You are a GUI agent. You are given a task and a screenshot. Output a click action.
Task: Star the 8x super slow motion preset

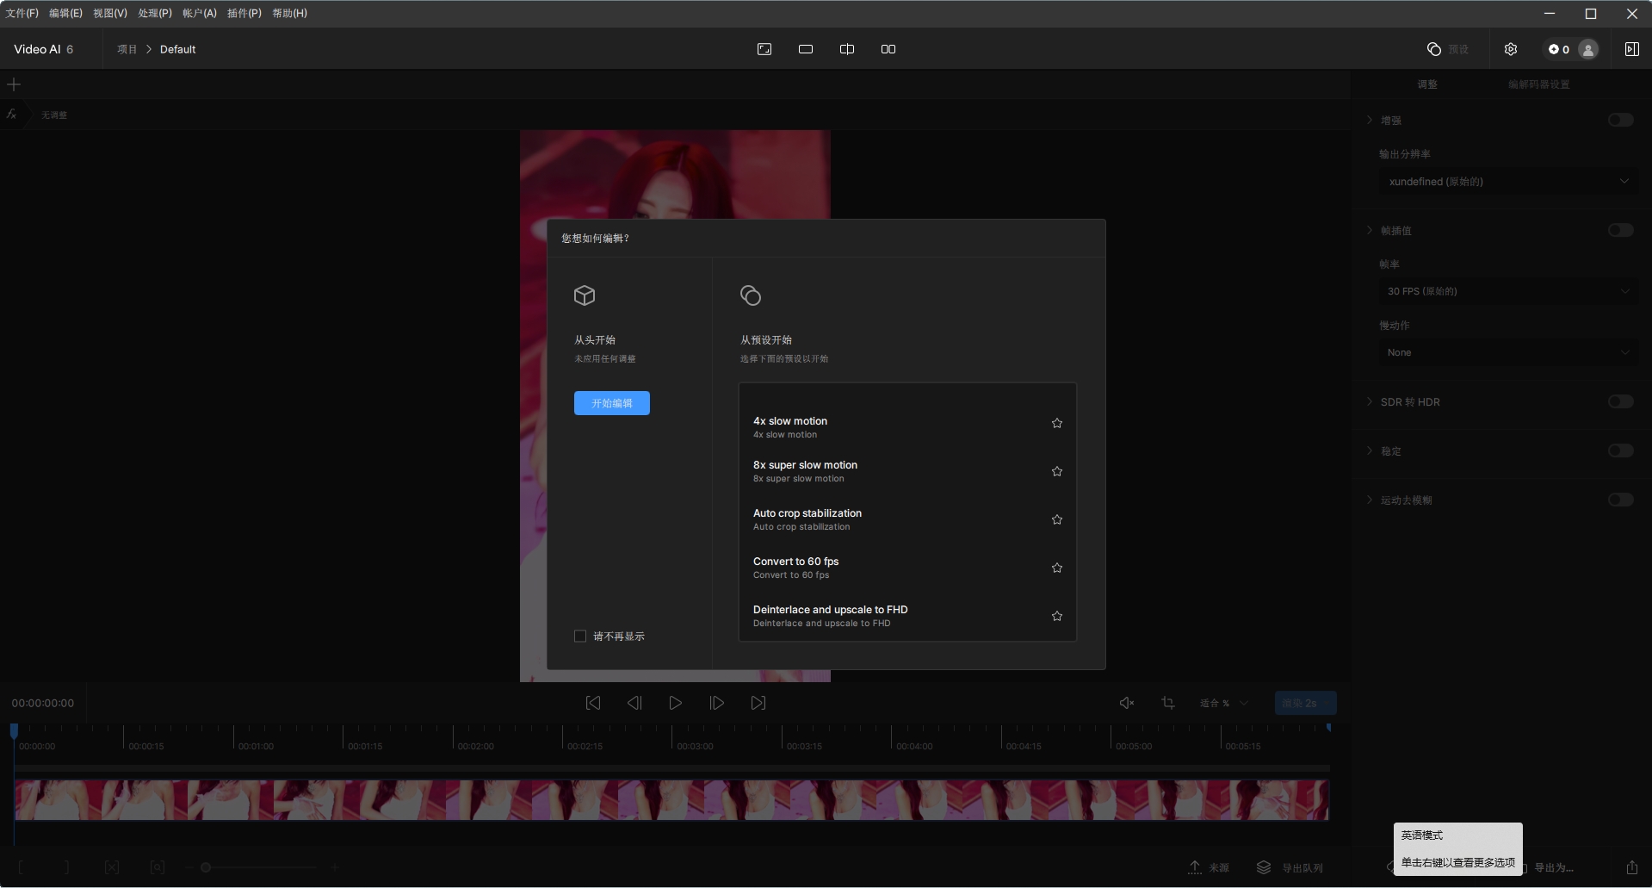(x=1057, y=471)
